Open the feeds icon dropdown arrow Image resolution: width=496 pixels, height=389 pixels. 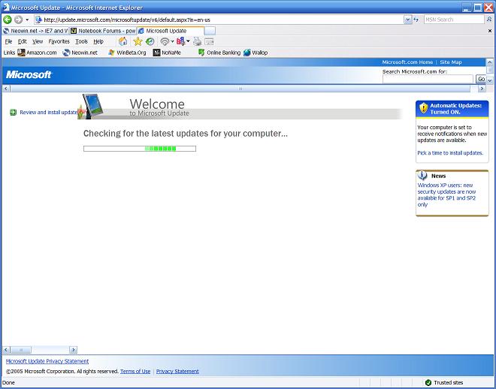pyautogui.click(x=172, y=41)
